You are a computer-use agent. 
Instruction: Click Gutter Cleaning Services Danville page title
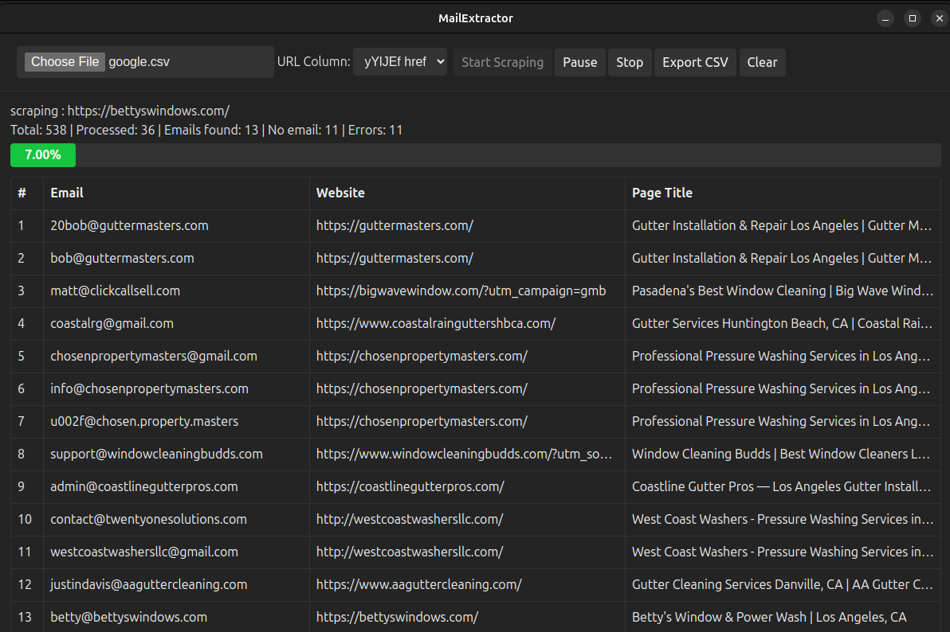(782, 585)
